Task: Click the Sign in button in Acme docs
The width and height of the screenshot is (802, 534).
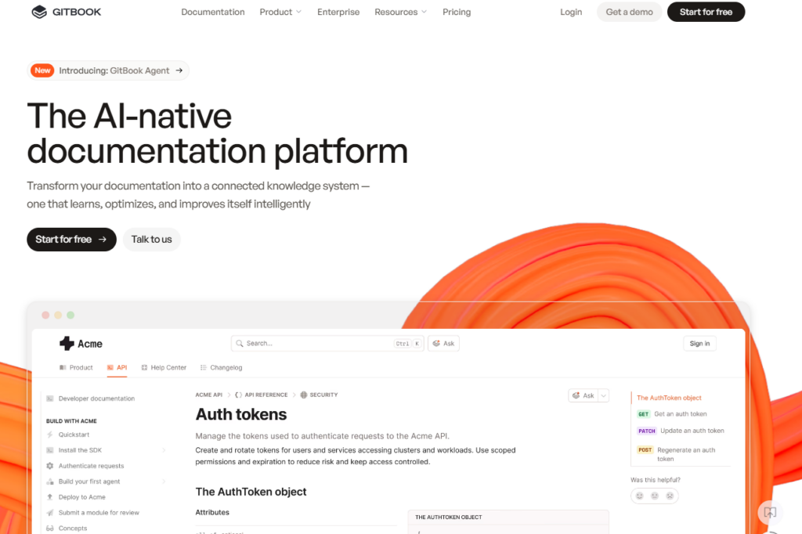Action: point(699,343)
